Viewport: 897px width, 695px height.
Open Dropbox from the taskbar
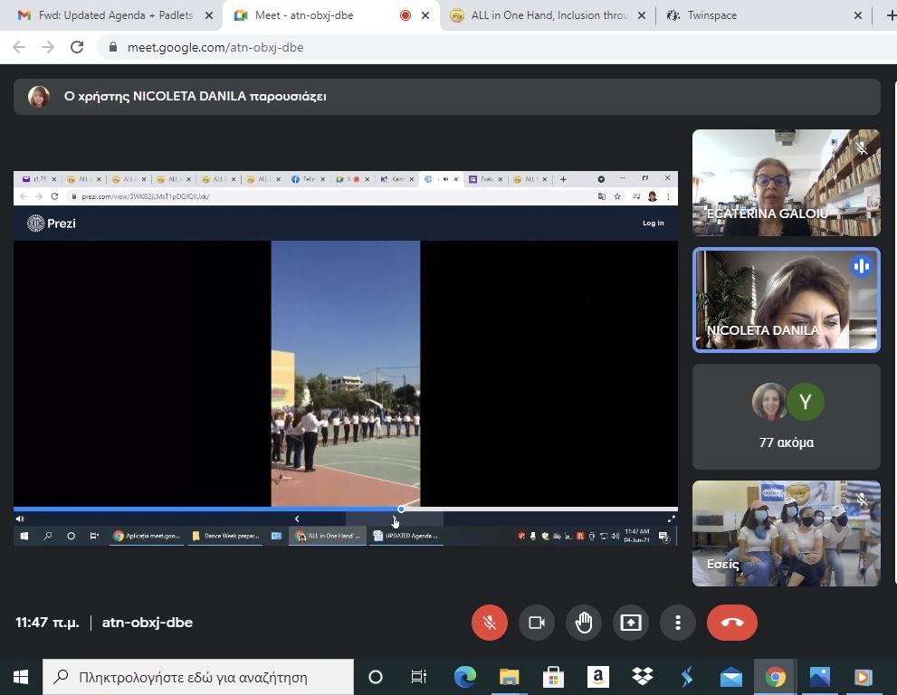(643, 677)
